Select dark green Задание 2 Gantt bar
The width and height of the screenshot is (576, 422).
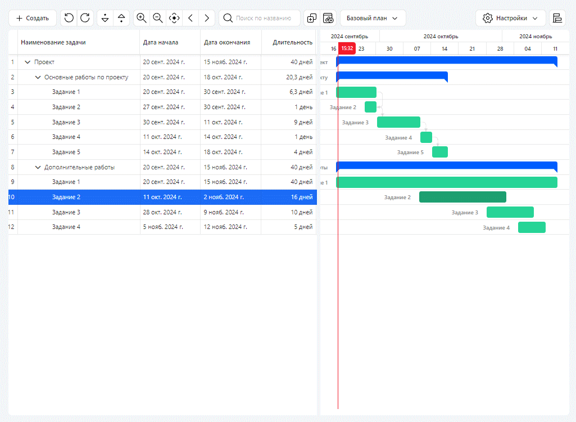coord(462,197)
